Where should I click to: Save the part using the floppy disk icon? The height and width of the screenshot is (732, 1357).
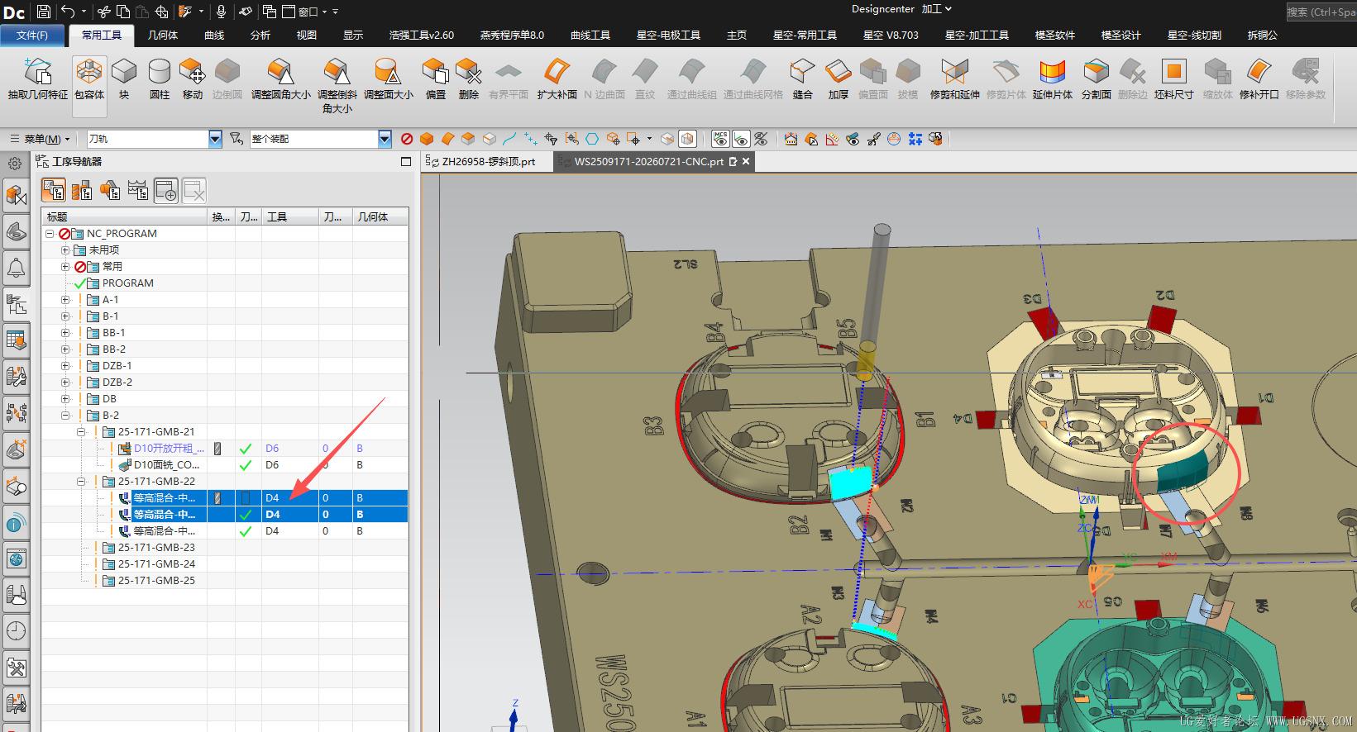point(44,12)
